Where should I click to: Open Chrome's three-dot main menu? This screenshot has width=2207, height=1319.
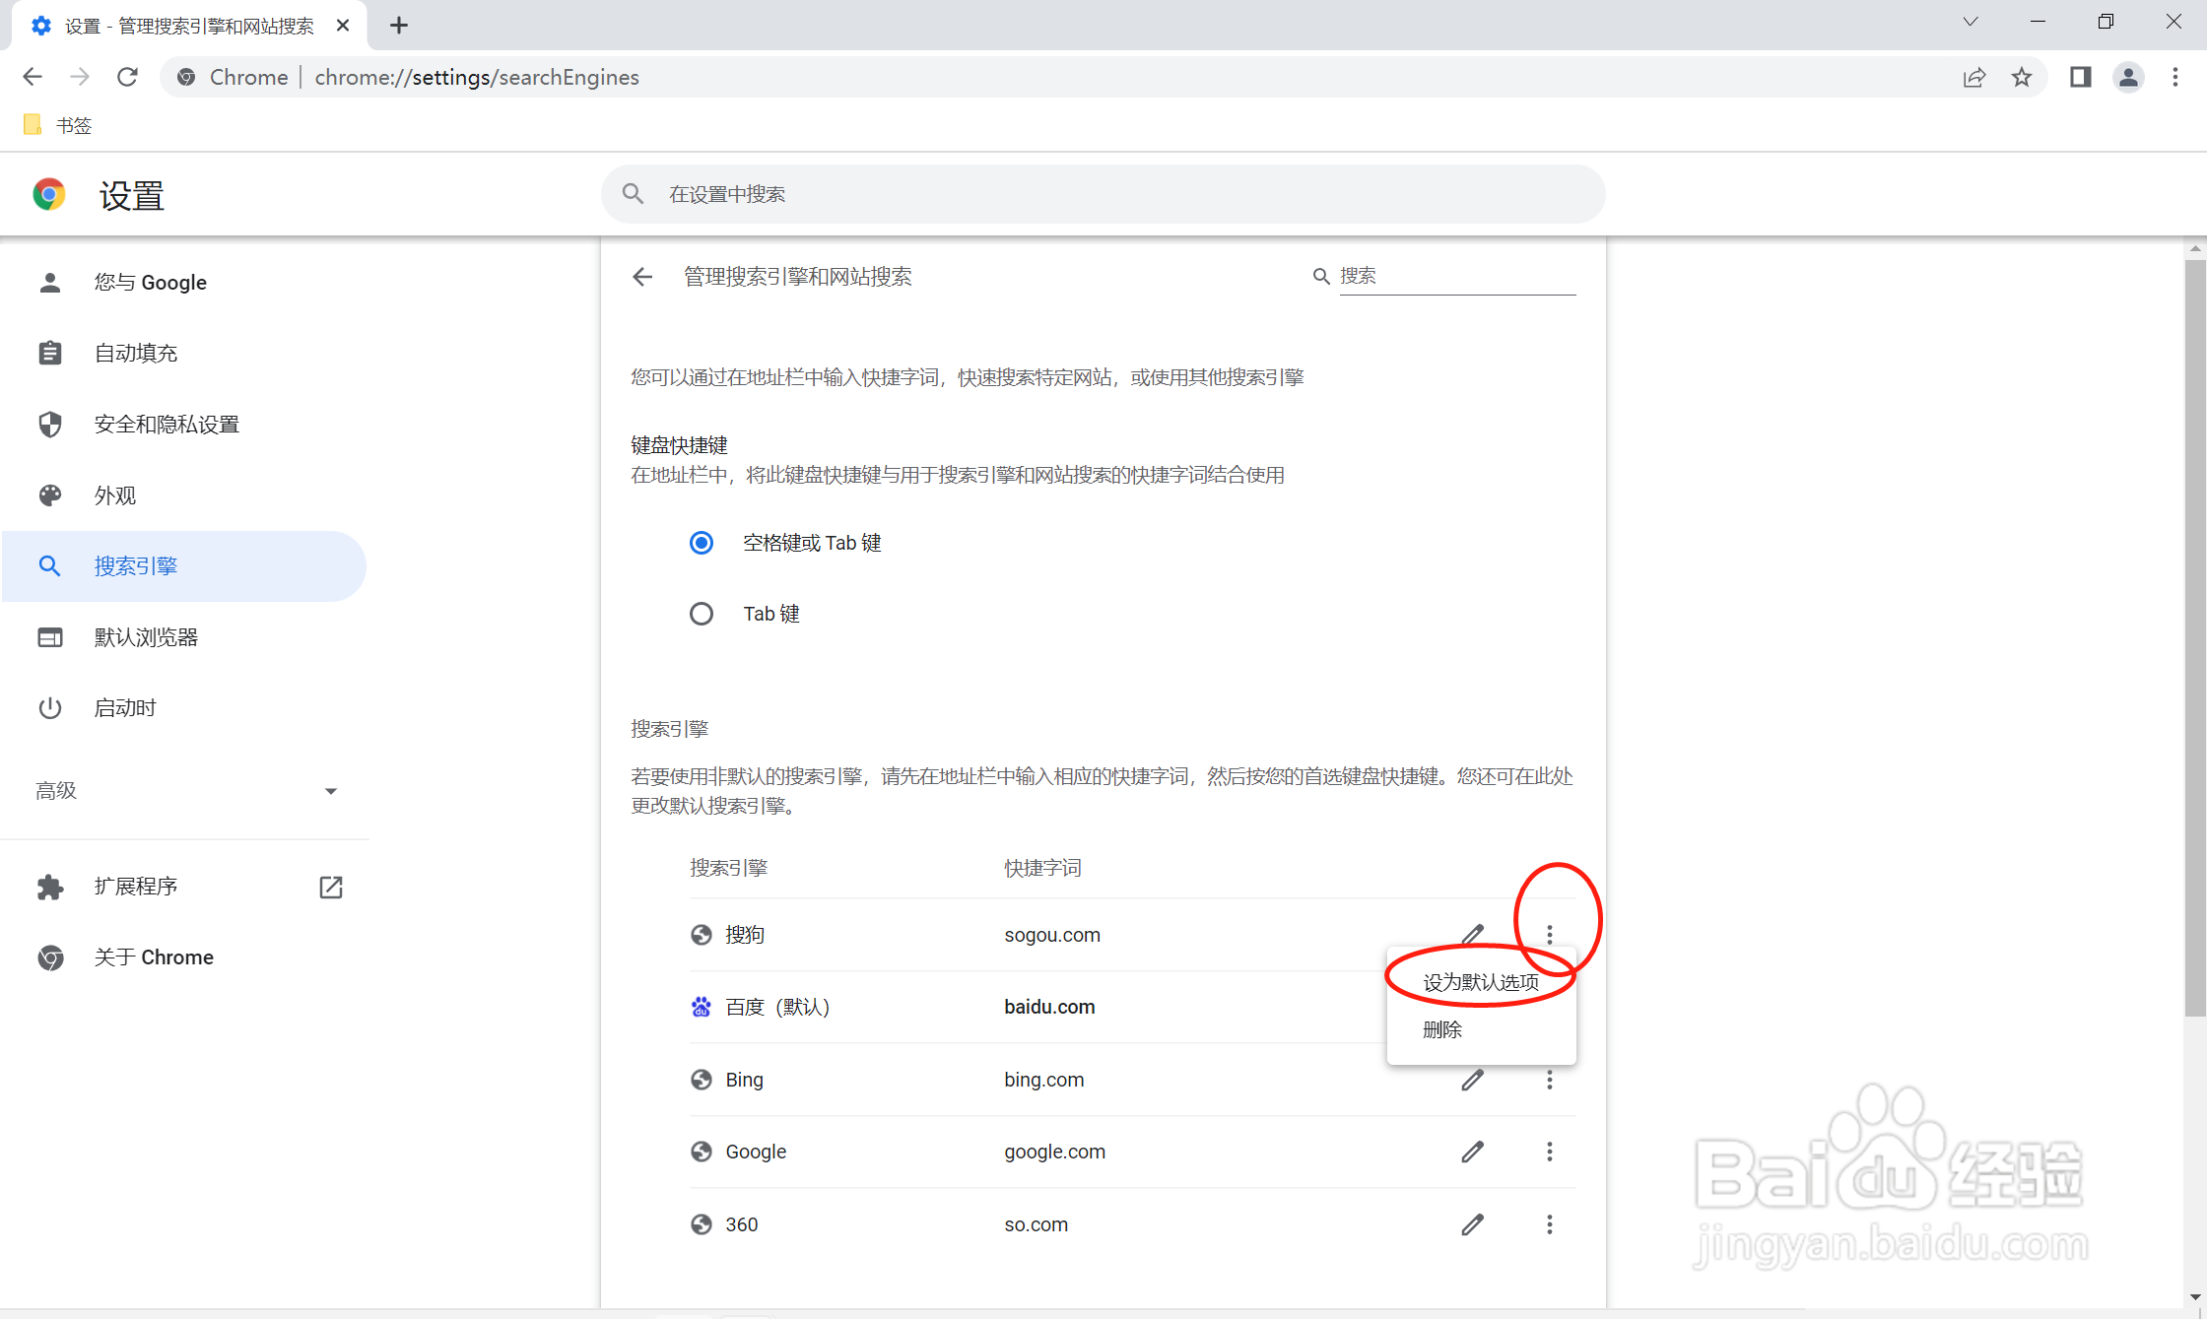click(x=2175, y=77)
